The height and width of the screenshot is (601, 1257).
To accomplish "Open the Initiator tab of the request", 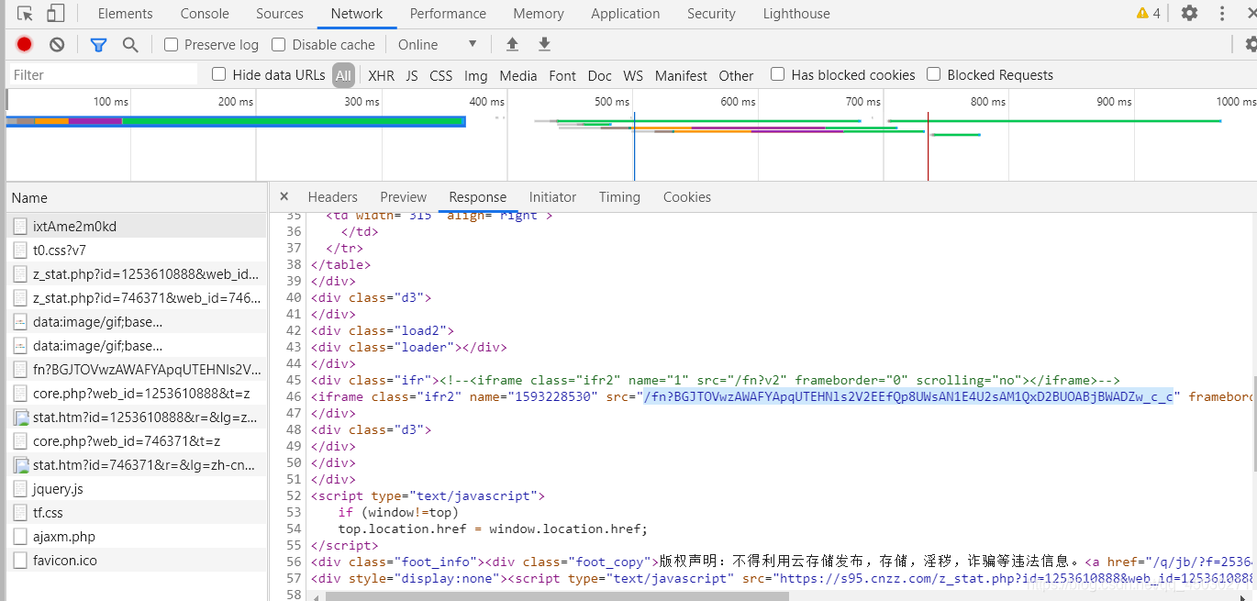I will [552, 197].
